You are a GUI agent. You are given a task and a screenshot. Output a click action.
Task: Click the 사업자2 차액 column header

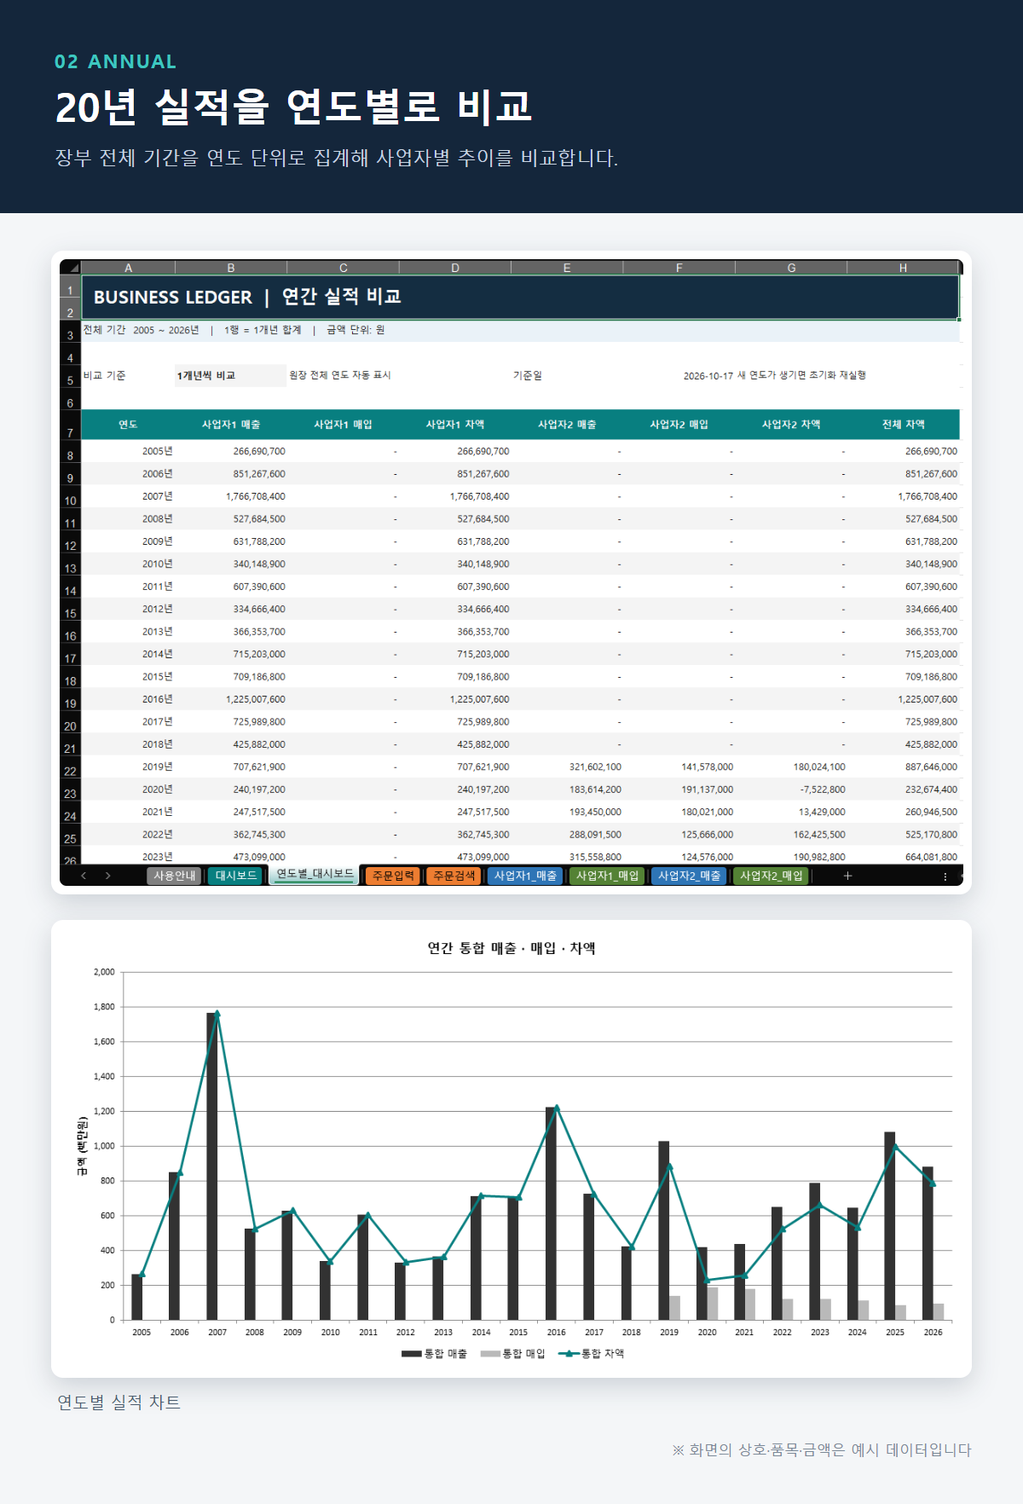[791, 425]
